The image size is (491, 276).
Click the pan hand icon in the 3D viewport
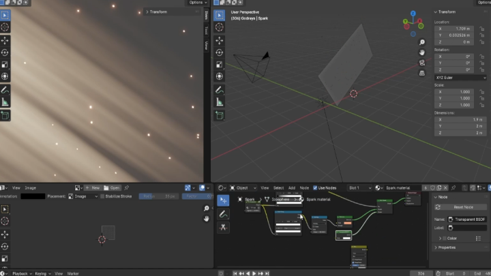tap(422, 52)
